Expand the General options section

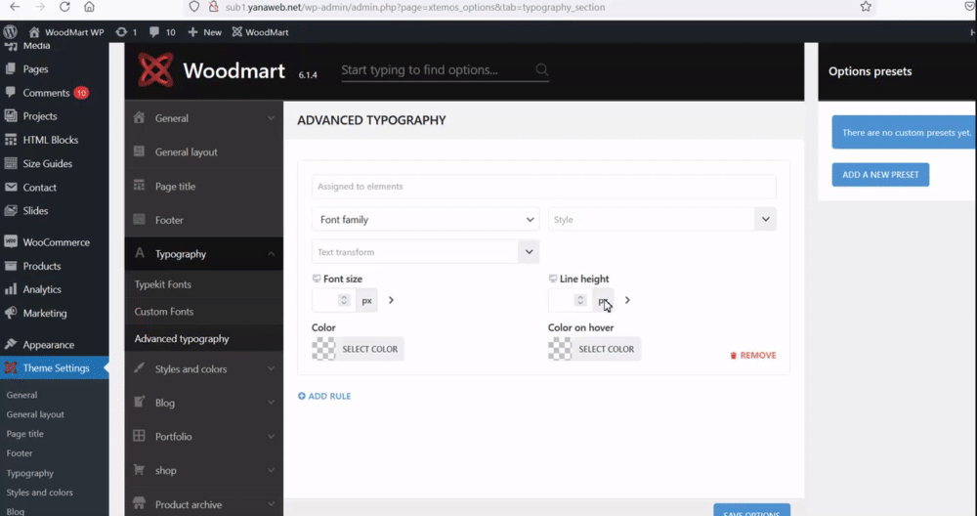click(x=204, y=118)
